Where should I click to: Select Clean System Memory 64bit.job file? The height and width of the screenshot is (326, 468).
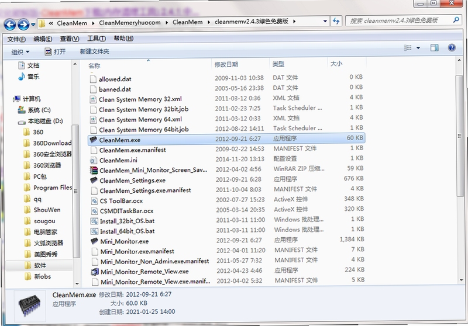click(144, 130)
